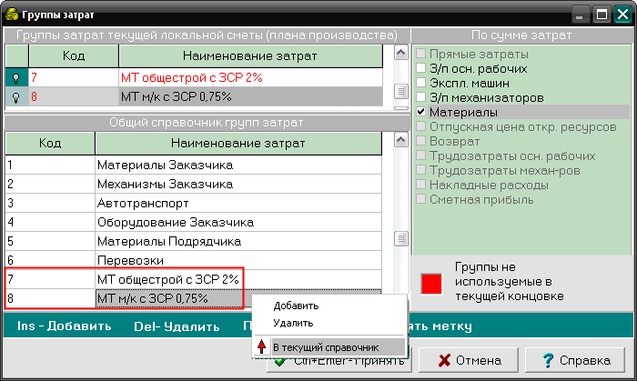The width and height of the screenshot is (637, 381).
Task: Check the З/п механизаторов option
Action: (x=420, y=97)
